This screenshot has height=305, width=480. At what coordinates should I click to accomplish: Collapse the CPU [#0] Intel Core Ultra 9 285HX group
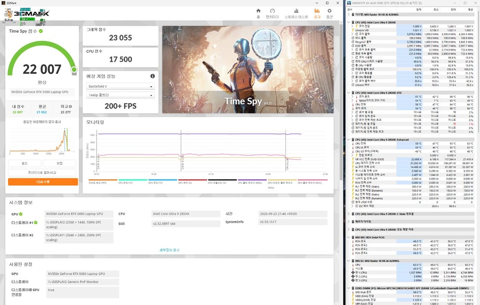(x=349, y=22)
